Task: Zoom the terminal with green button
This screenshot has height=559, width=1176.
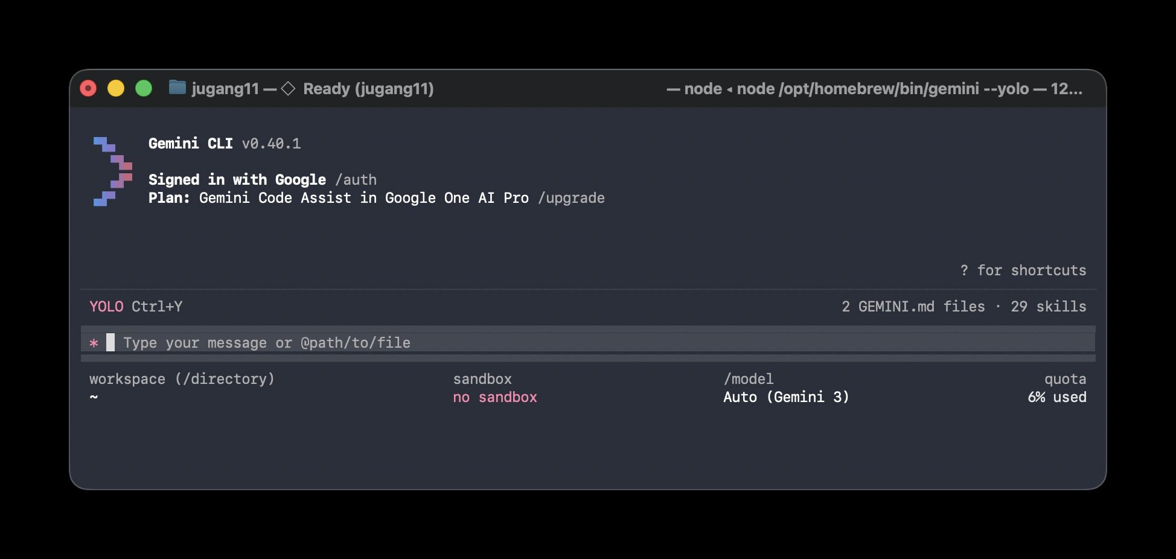Action: pos(144,89)
